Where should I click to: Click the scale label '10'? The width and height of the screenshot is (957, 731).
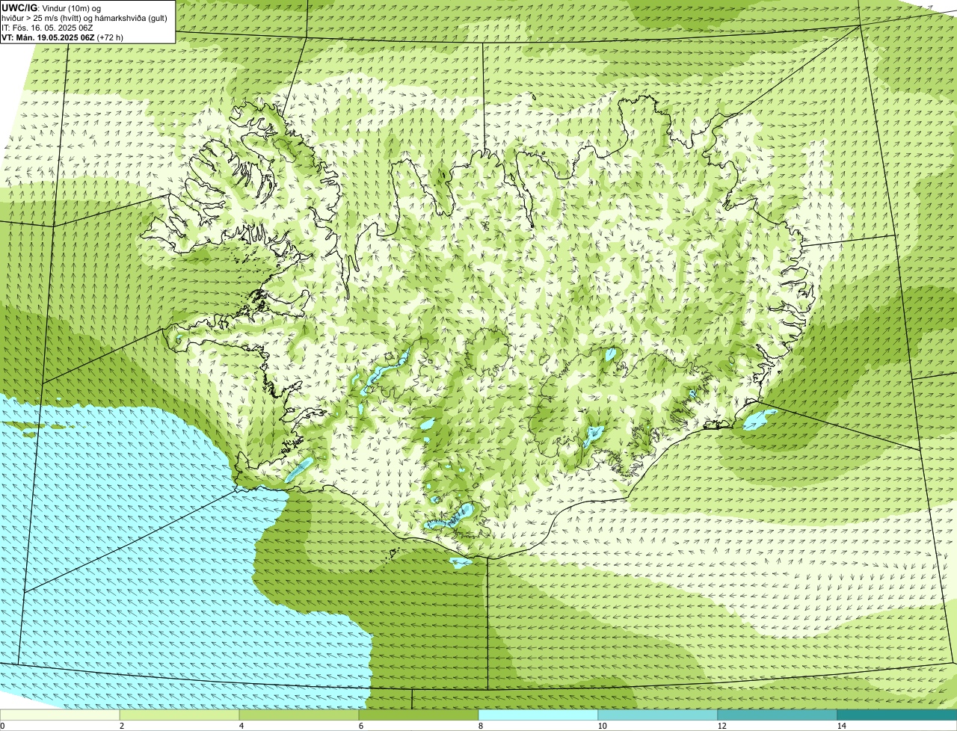point(602,726)
